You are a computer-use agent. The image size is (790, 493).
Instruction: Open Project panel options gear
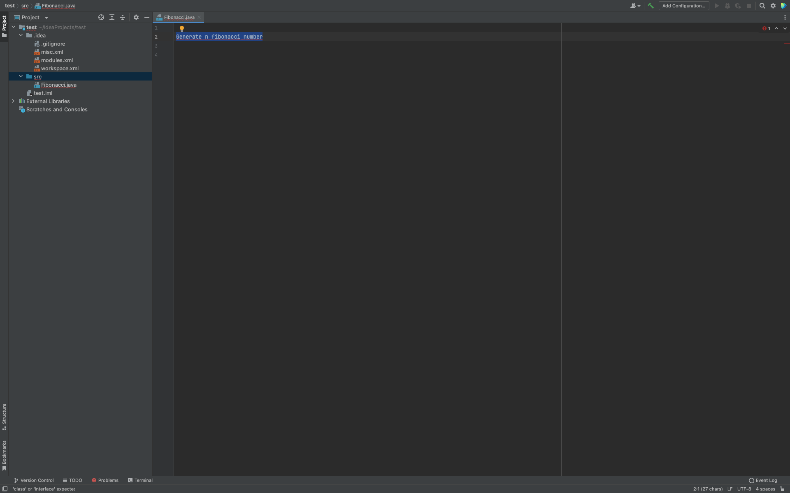[136, 17]
